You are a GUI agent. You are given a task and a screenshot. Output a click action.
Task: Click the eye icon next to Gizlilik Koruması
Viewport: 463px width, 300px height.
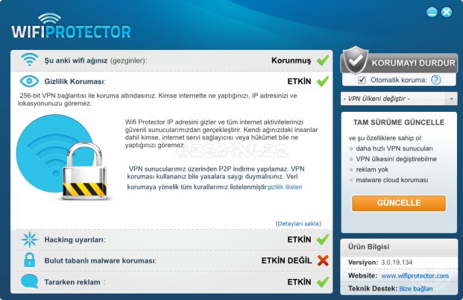(29, 81)
